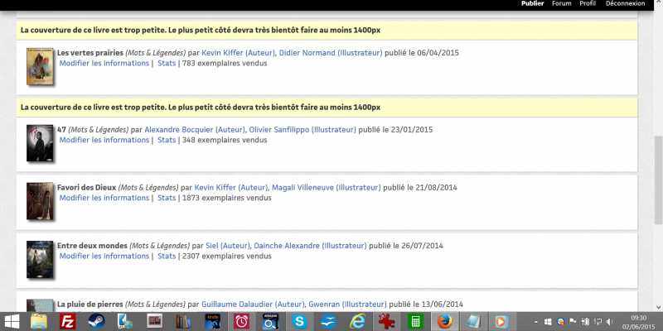The image size is (663, 331).
Task: Open the green calculator taskbar icon
Action: coord(415,321)
